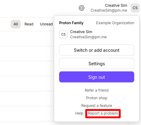Image resolution: width=141 pixels, height=125 pixels.
Task: Click the Proton Family plan label
Action: (x=71, y=23)
